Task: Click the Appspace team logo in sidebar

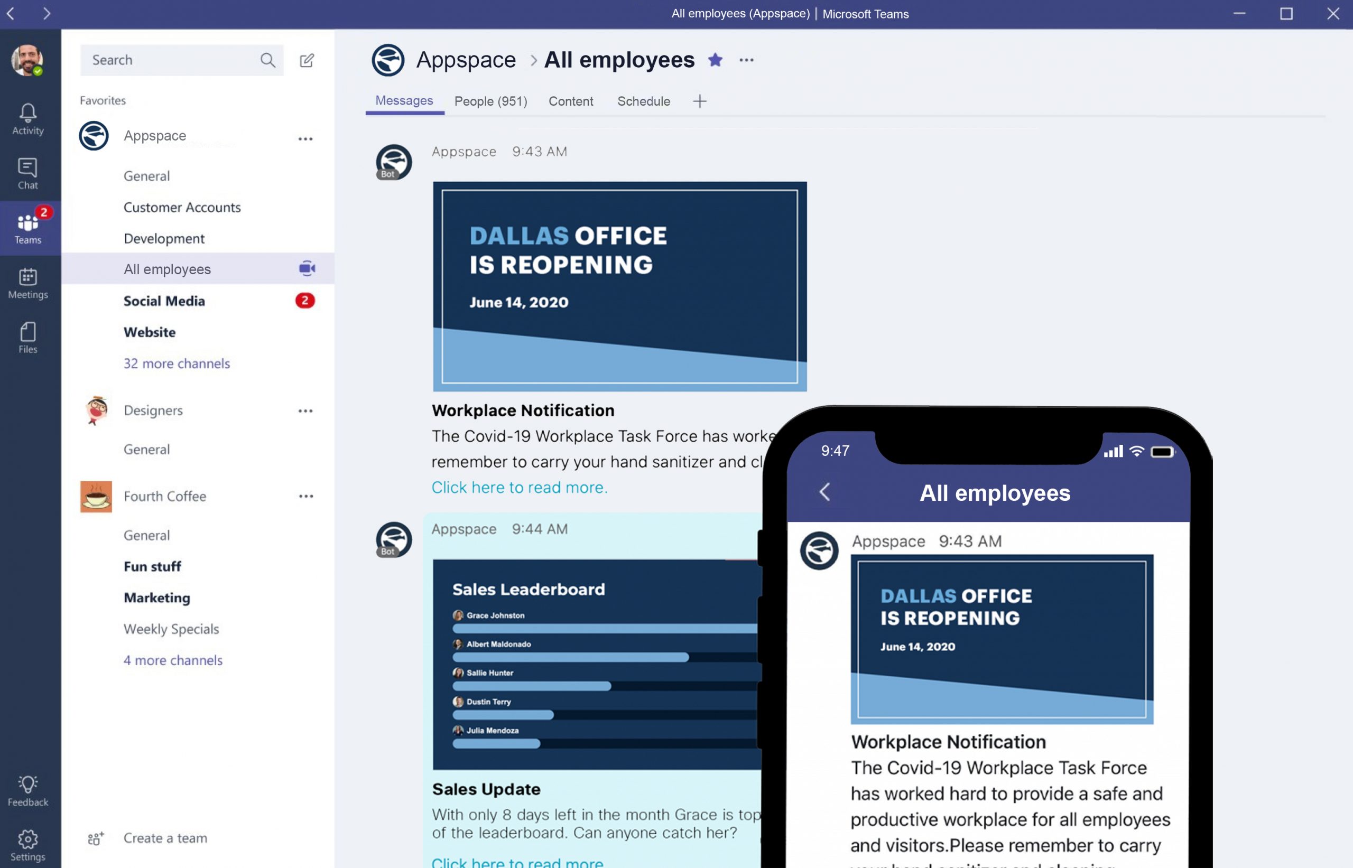Action: (x=94, y=136)
